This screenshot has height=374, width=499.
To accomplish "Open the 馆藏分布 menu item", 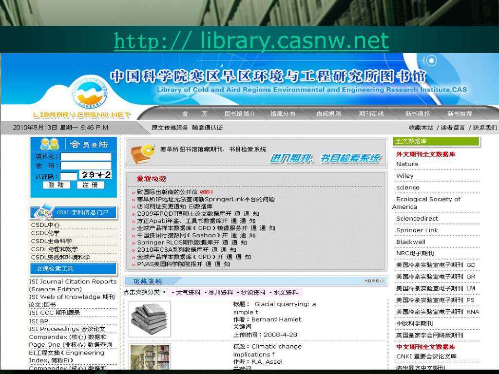I will pyautogui.click(x=283, y=113).
